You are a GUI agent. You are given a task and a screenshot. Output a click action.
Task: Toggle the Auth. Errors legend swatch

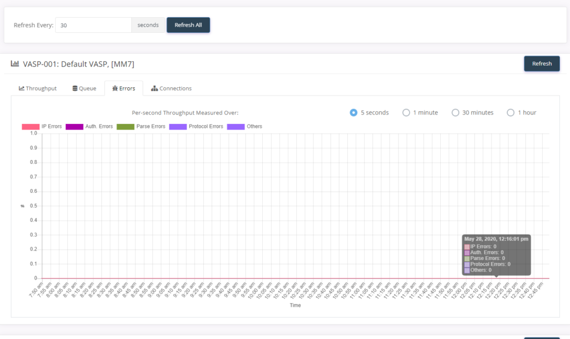point(74,127)
